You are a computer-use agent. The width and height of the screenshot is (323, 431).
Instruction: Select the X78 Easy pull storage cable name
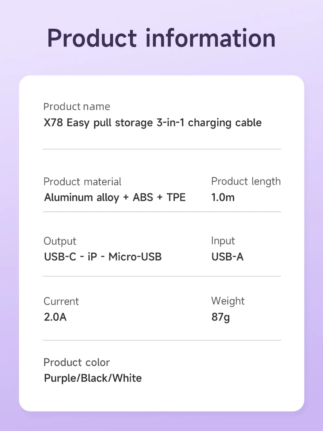(153, 123)
